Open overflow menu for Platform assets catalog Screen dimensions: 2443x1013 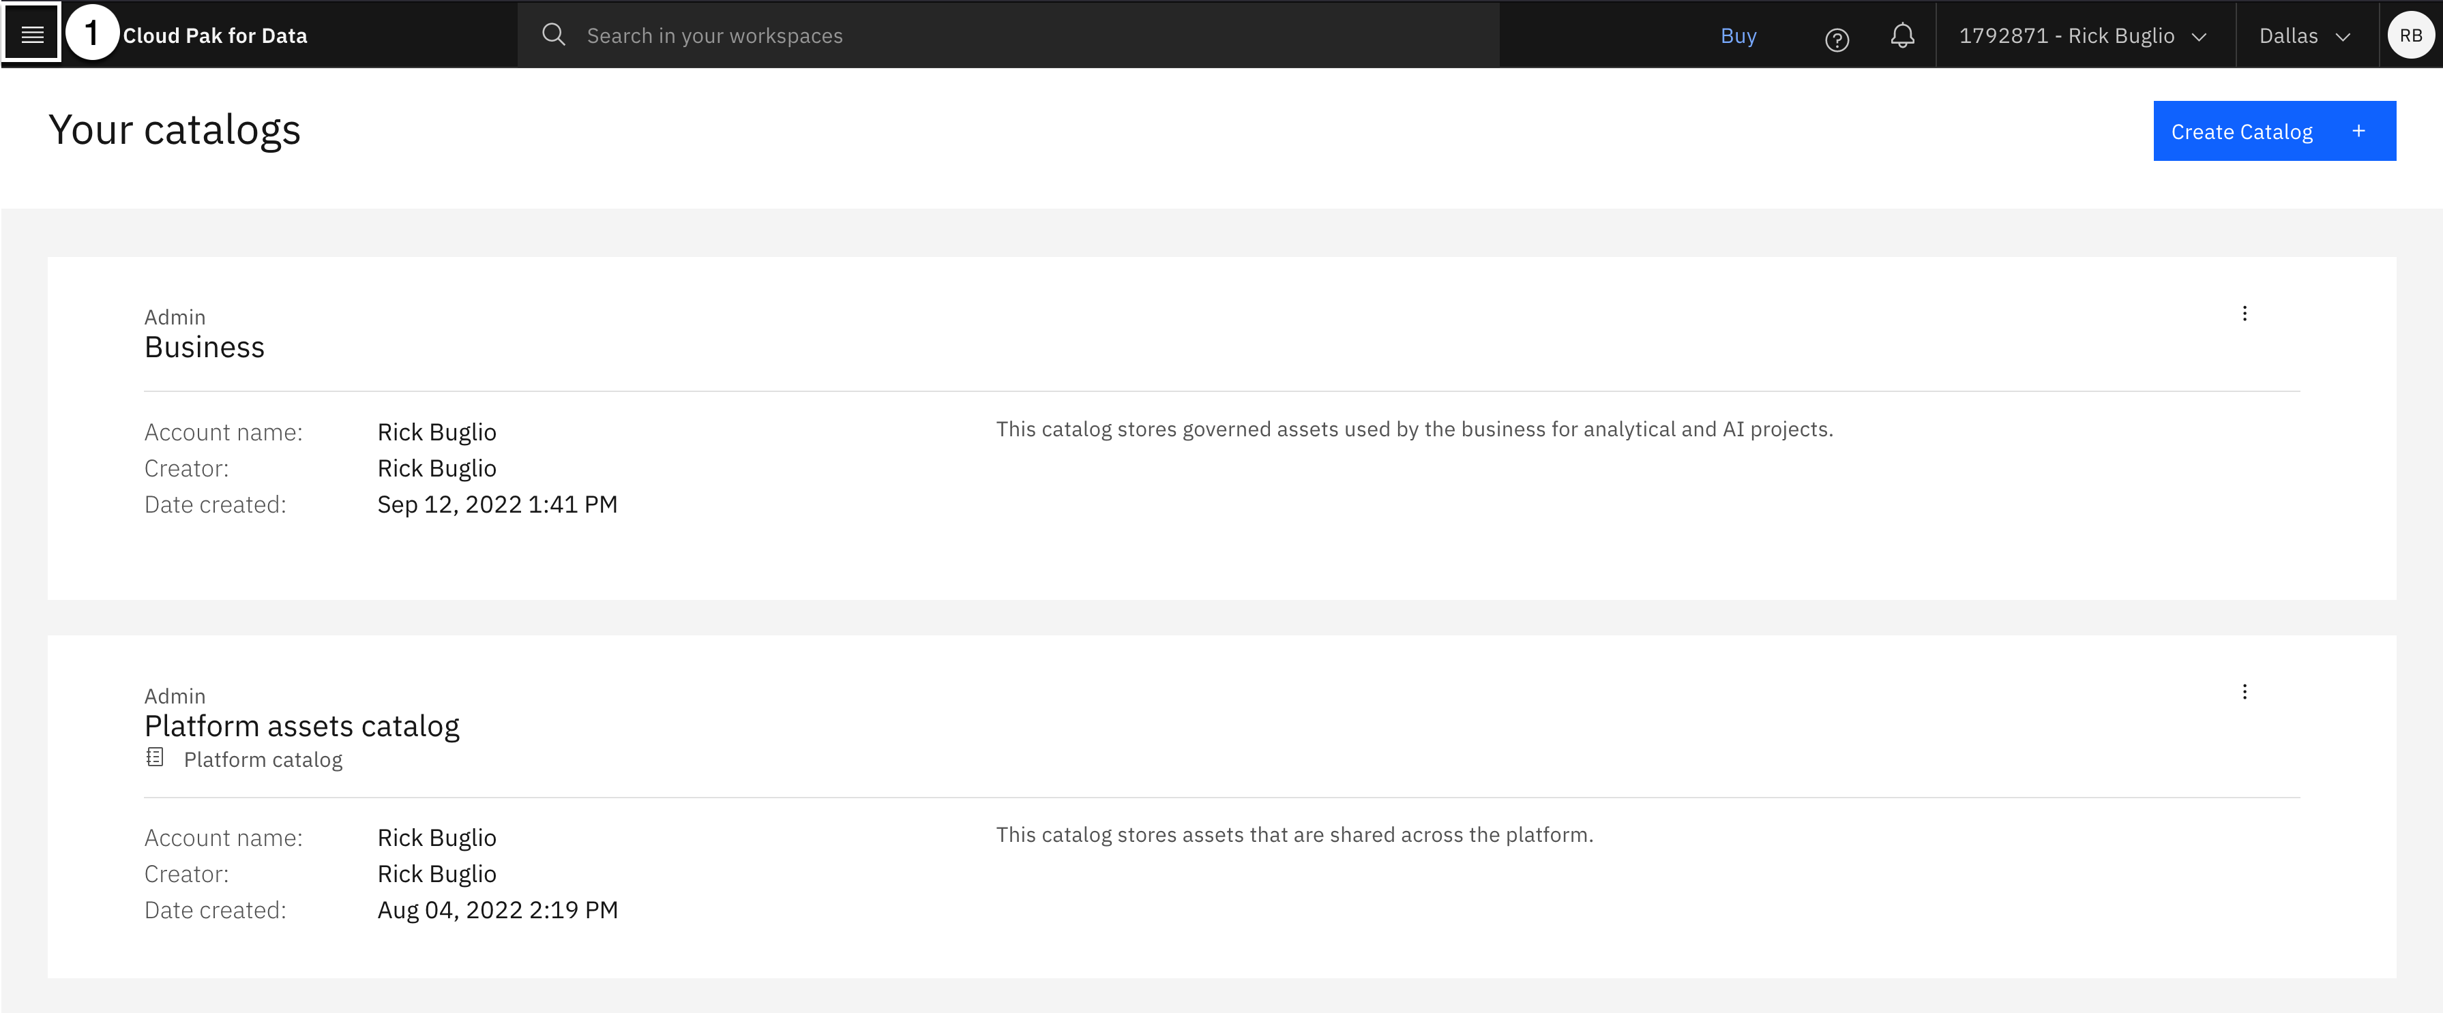(x=2244, y=692)
